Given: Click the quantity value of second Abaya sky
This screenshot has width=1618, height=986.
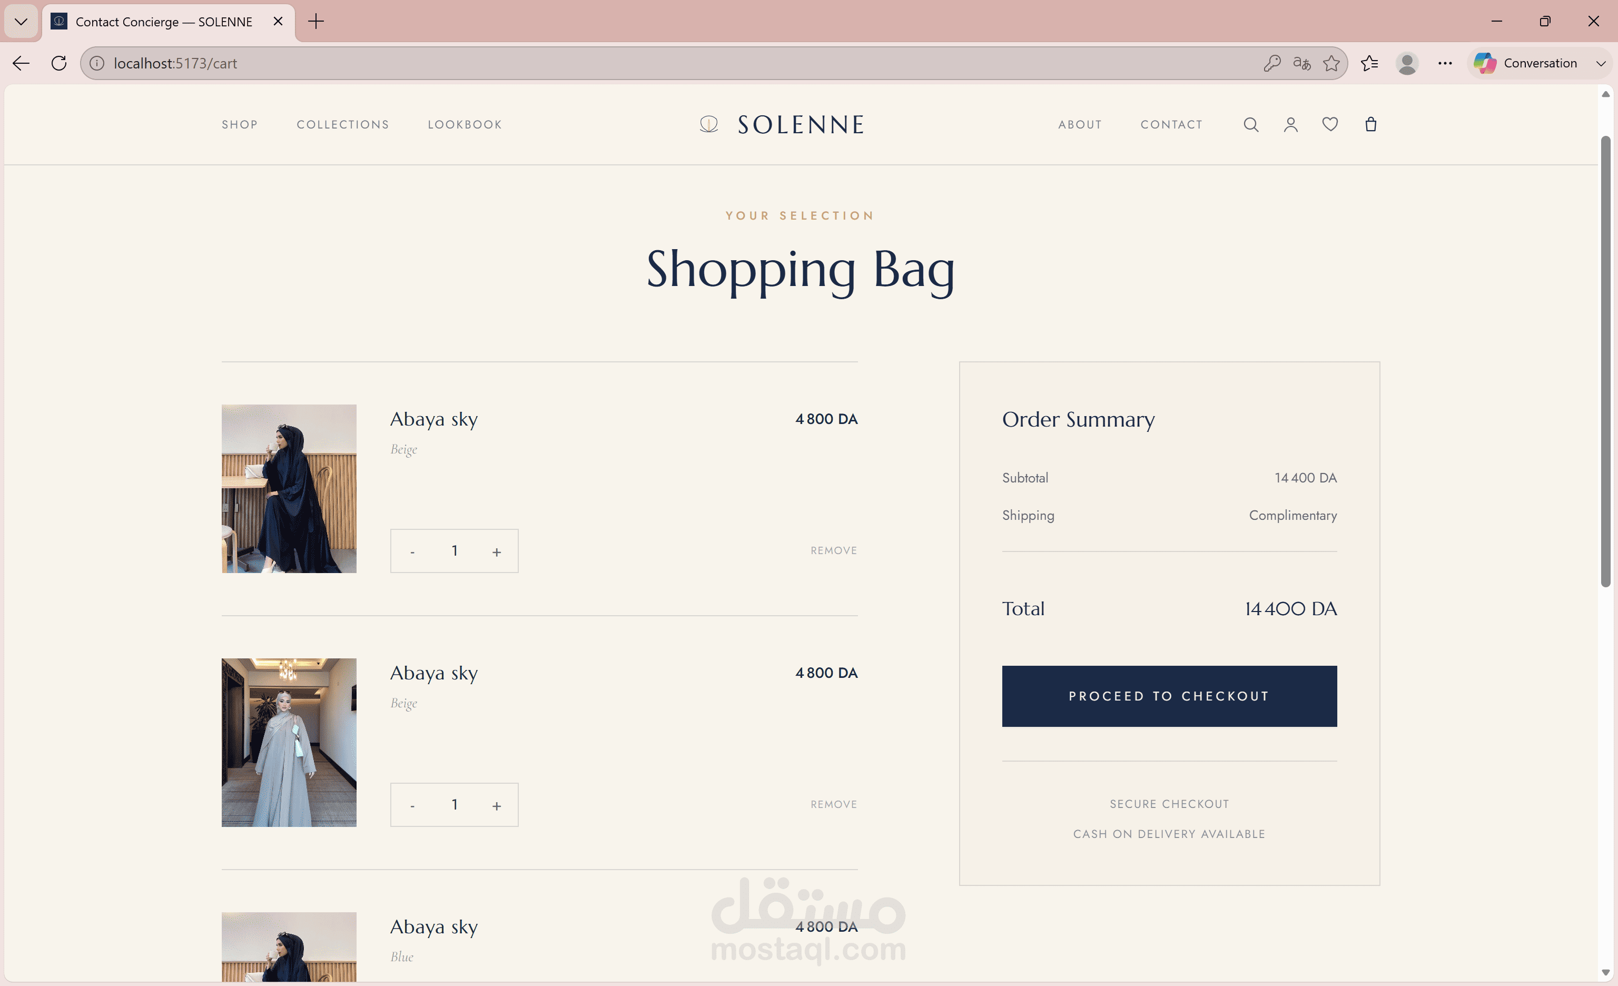Looking at the screenshot, I should click(x=455, y=804).
